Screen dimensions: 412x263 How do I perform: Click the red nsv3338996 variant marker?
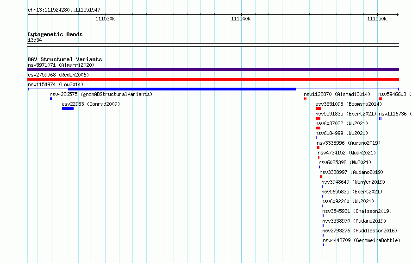318,148
